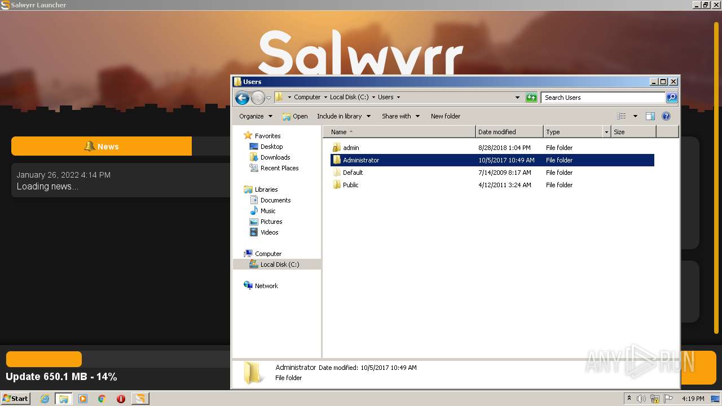
Task: Click Favorites in navigation pane
Action: point(267,136)
